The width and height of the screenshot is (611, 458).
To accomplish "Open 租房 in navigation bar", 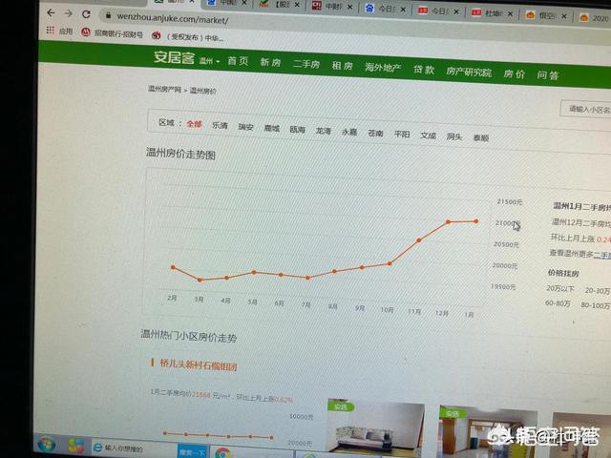I will (342, 66).
